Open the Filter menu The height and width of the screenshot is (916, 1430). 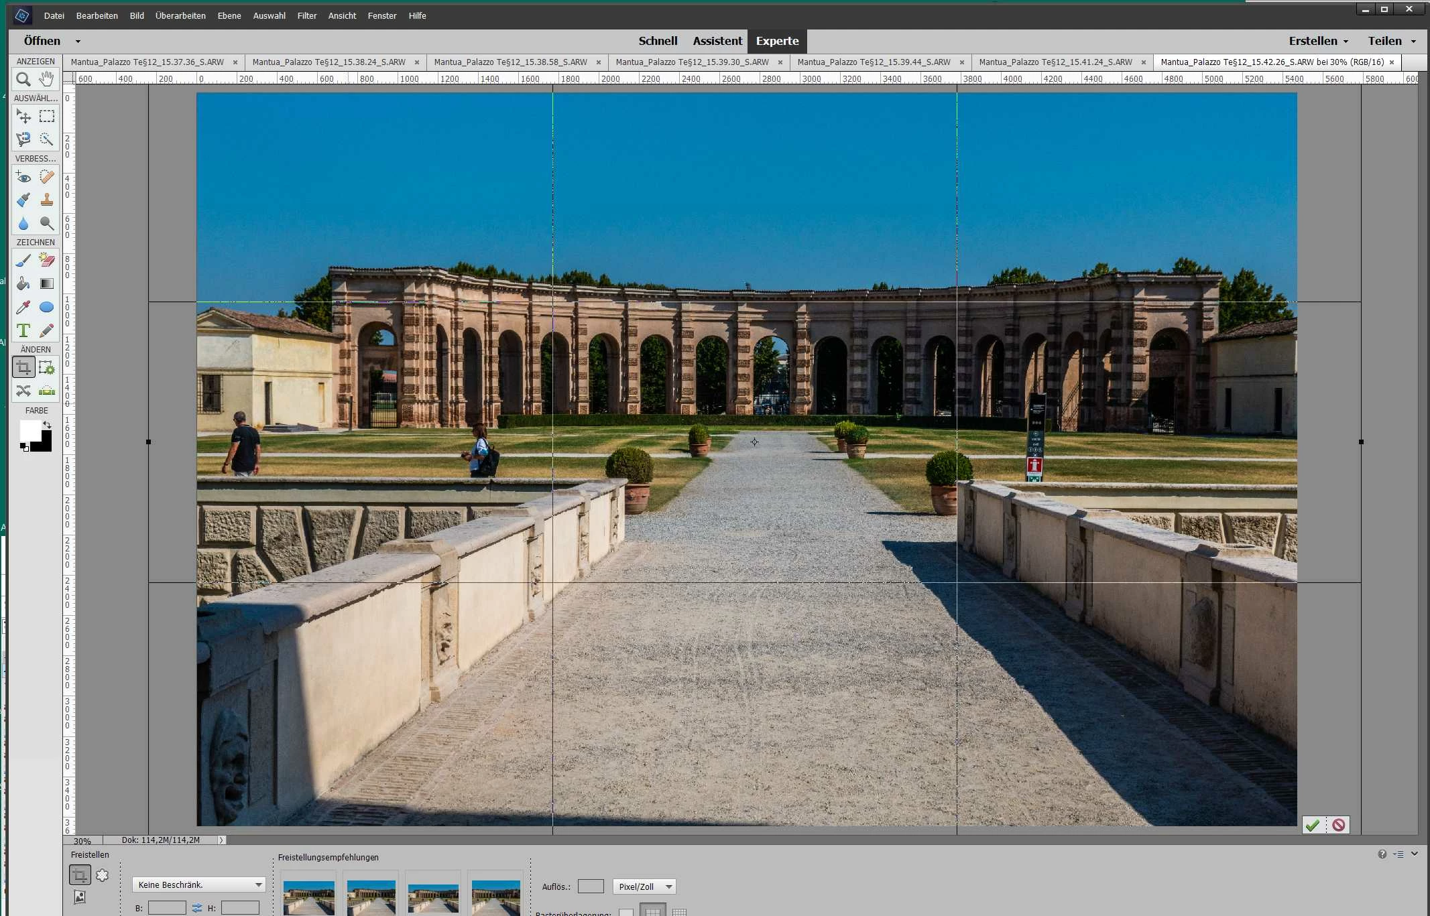[306, 15]
